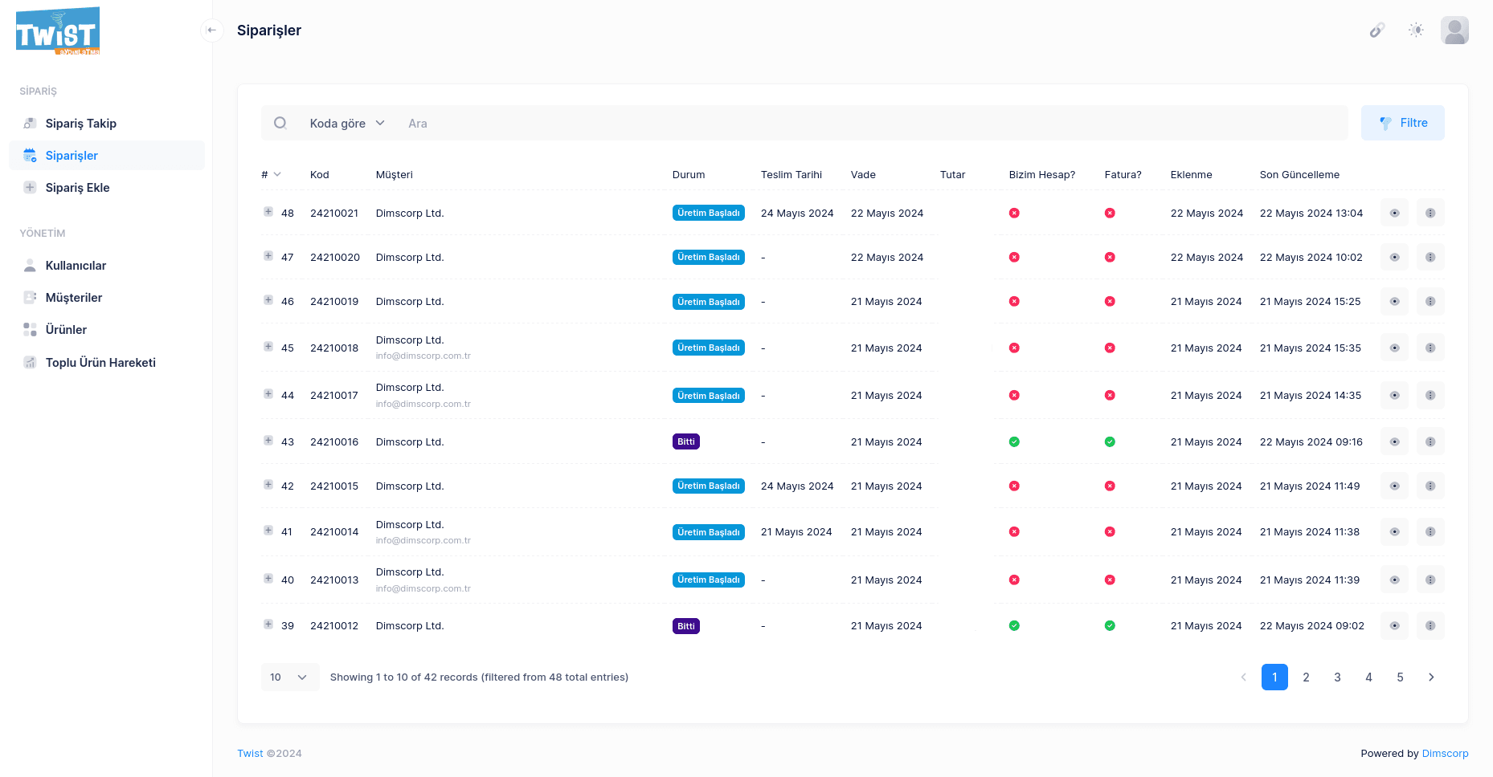Go to Müşteriler in sidebar
This screenshot has height=777, width=1493.
[x=74, y=298]
